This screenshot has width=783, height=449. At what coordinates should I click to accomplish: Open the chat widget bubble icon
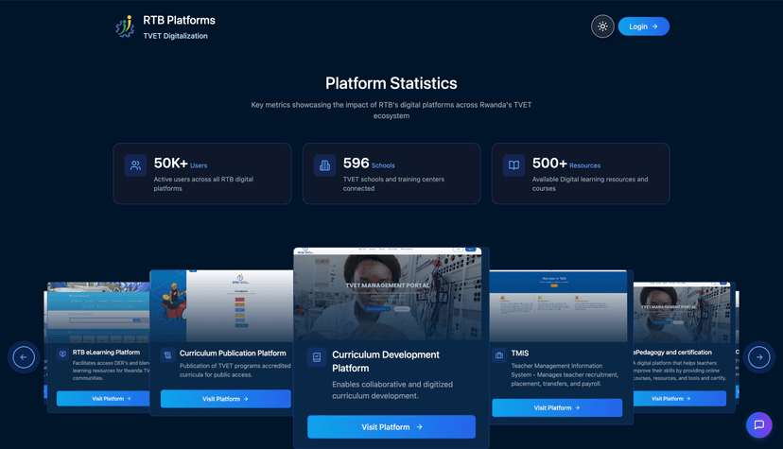tap(758, 425)
